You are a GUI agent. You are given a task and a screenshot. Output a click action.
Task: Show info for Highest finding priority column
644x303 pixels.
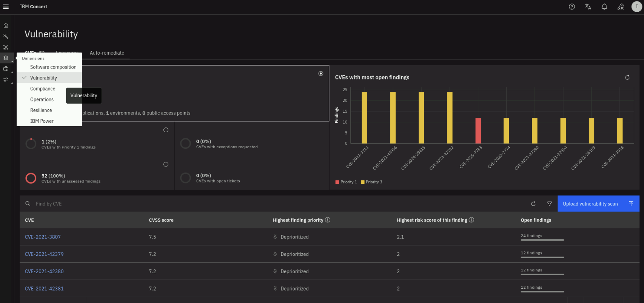tap(328, 220)
